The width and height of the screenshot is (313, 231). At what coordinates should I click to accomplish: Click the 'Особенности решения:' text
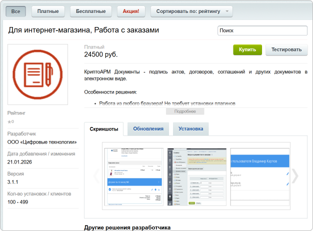pyautogui.click(x=110, y=92)
